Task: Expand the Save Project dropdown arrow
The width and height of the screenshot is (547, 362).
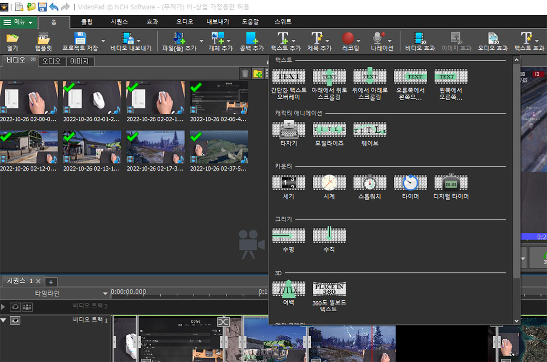Action: click(x=103, y=41)
